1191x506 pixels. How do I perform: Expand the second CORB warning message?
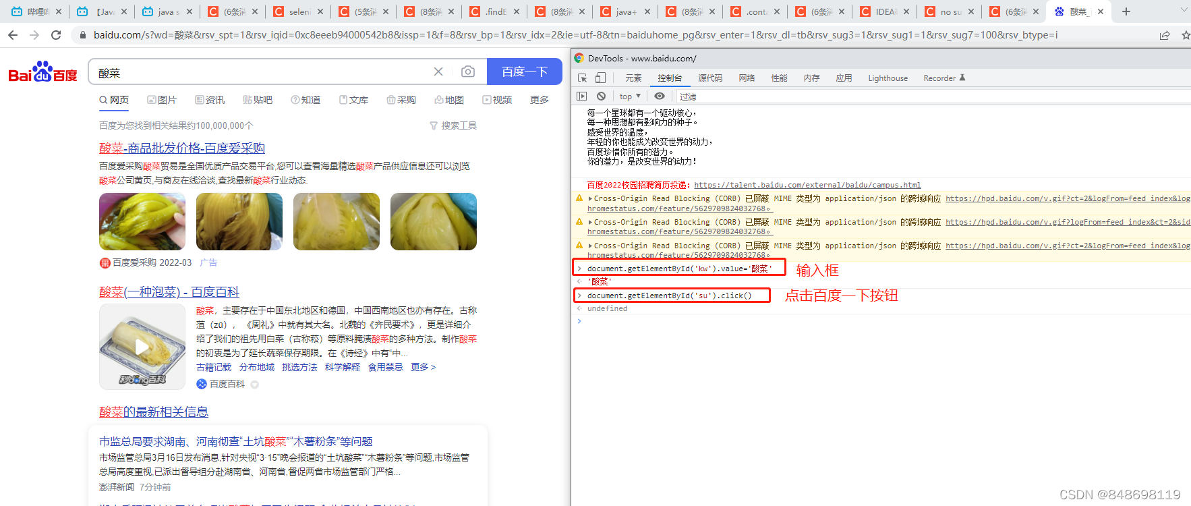point(590,222)
